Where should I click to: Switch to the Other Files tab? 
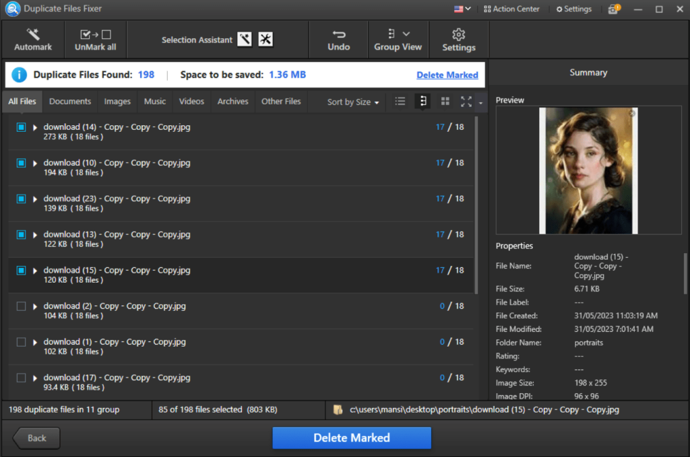click(x=281, y=102)
